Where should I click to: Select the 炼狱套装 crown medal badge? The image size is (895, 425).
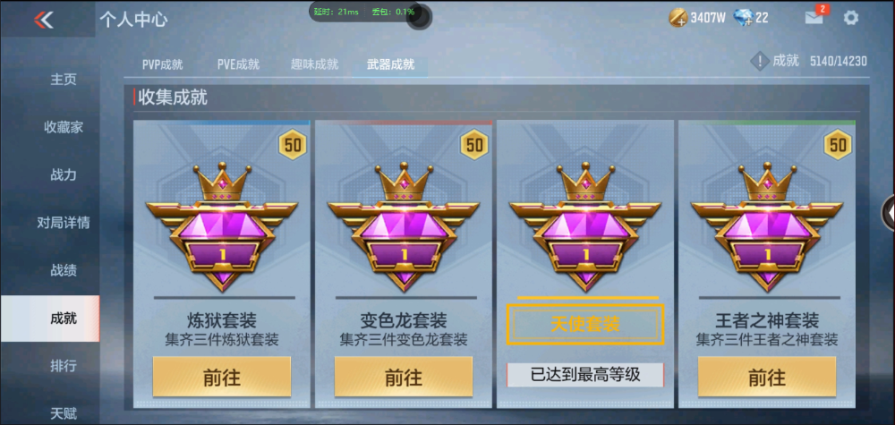(221, 227)
